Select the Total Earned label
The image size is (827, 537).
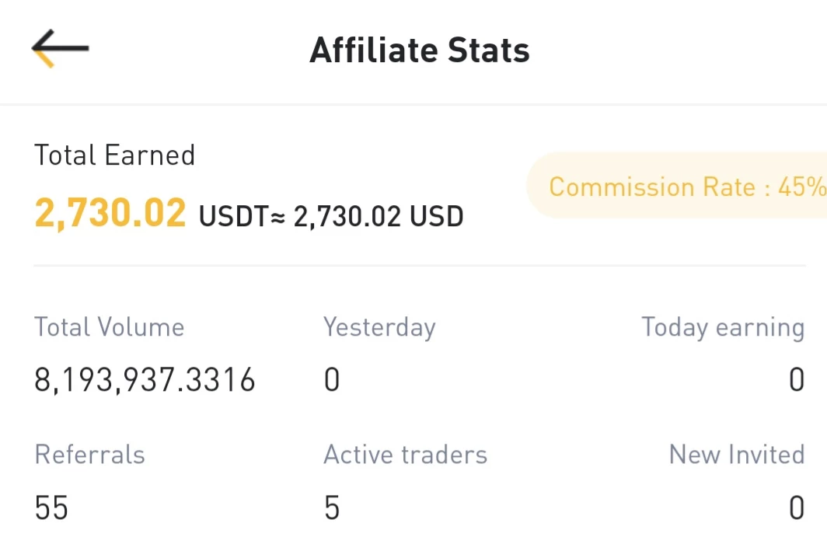pyautogui.click(x=114, y=155)
